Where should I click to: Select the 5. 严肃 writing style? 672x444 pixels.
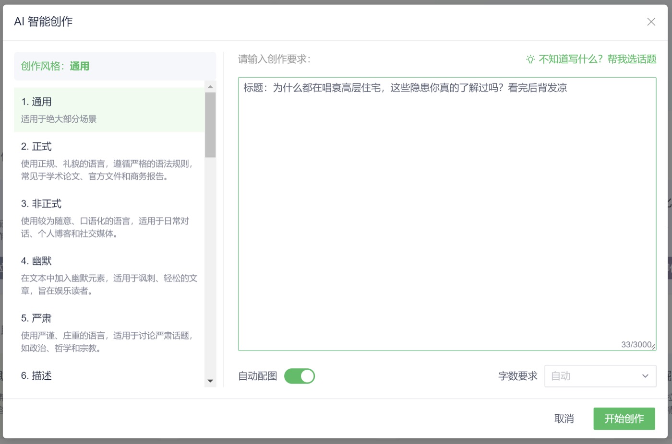click(109, 332)
